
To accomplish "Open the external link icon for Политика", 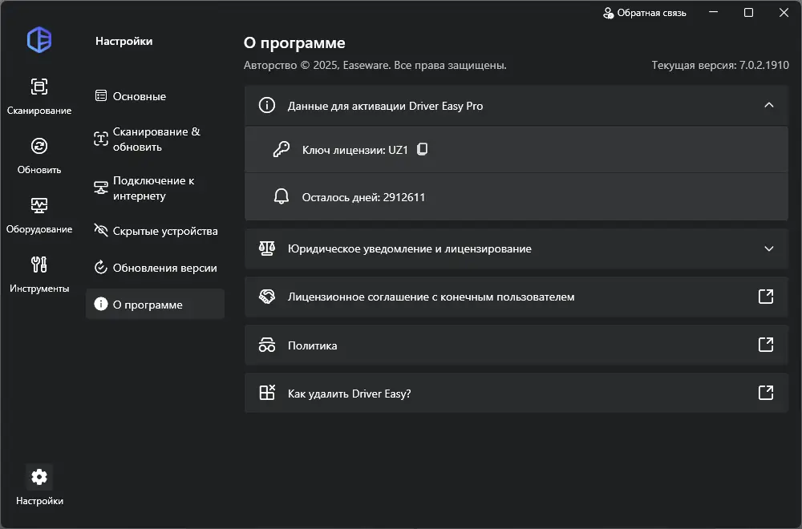I will pos(768,346).
